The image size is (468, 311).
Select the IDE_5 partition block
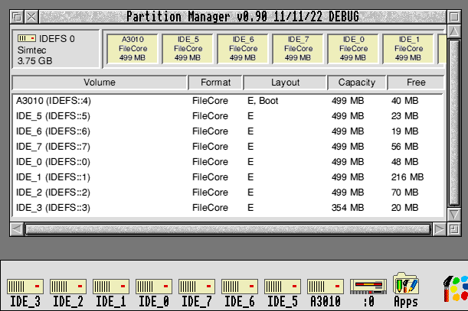click(x=188, y=49)
